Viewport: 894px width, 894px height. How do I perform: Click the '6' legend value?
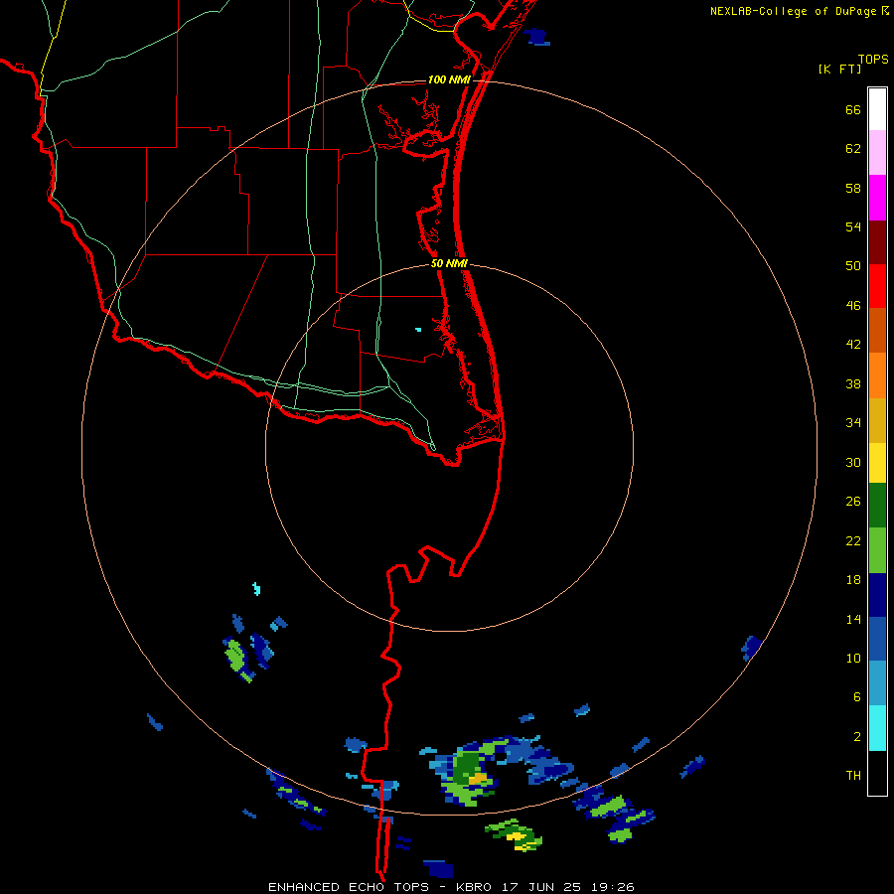[857, 697]
